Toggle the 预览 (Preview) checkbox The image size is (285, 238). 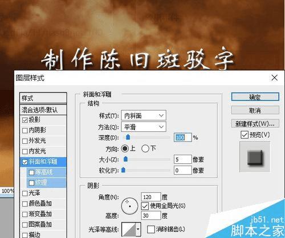tap(245, 135)
